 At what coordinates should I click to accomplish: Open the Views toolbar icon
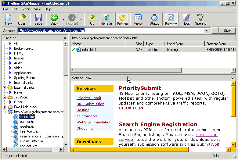point(138,18)
